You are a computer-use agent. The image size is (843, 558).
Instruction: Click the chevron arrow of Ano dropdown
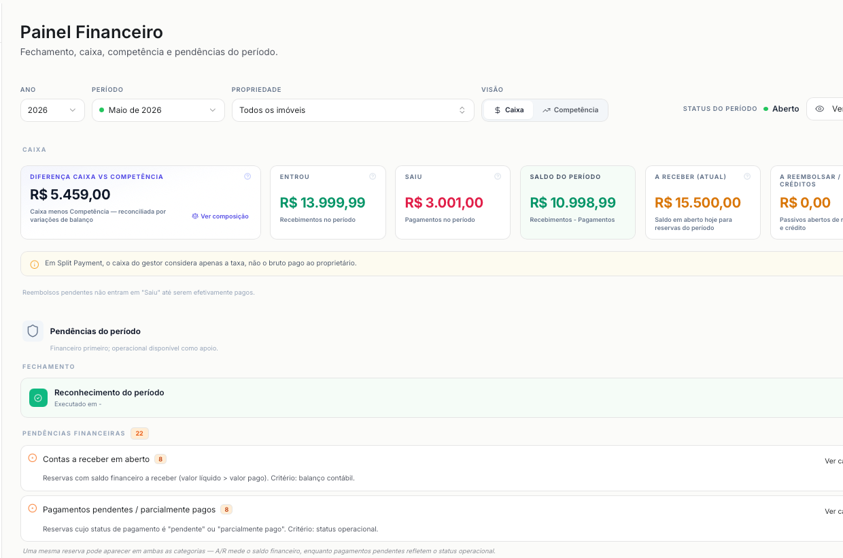point(73,110)
